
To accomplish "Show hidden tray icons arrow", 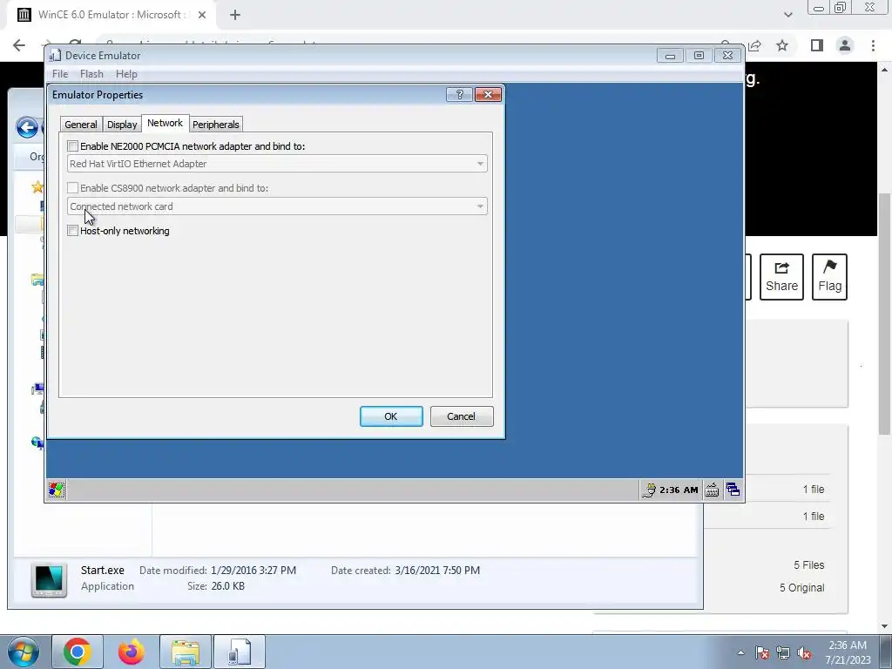I will point(740,653).
